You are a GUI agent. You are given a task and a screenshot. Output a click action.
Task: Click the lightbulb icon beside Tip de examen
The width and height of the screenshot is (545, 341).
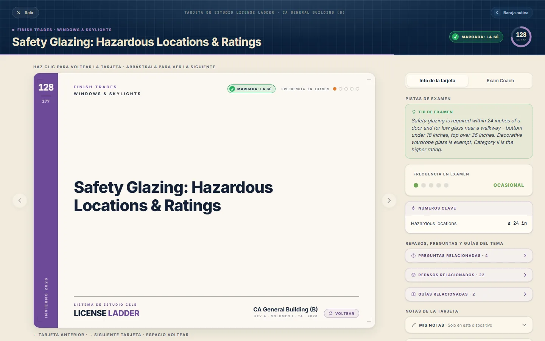coord(414,112)
